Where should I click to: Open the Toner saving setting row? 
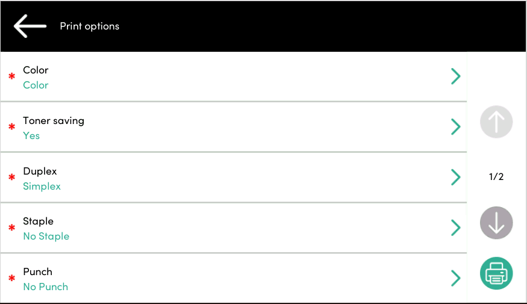click(229, 127)
